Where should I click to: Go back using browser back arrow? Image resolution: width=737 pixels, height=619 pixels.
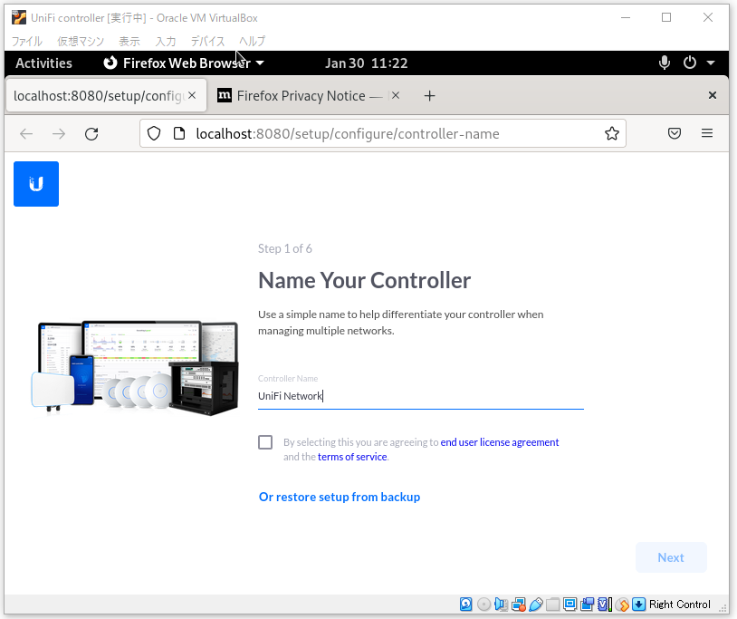[x=26, y=134]
